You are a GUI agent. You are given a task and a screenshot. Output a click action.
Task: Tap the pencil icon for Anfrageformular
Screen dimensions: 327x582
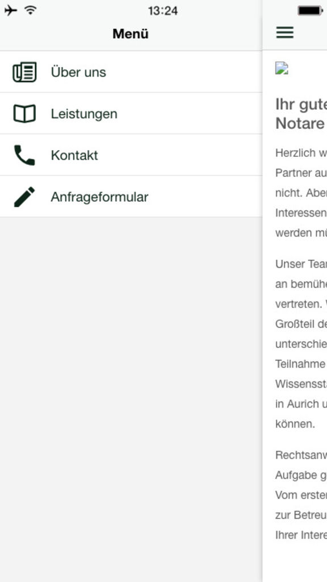point(24,197)
